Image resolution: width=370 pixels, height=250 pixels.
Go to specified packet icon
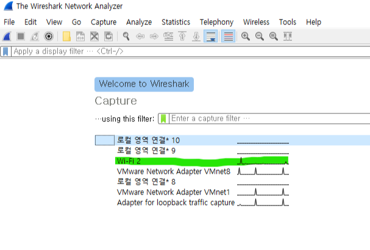coord(168,37)
